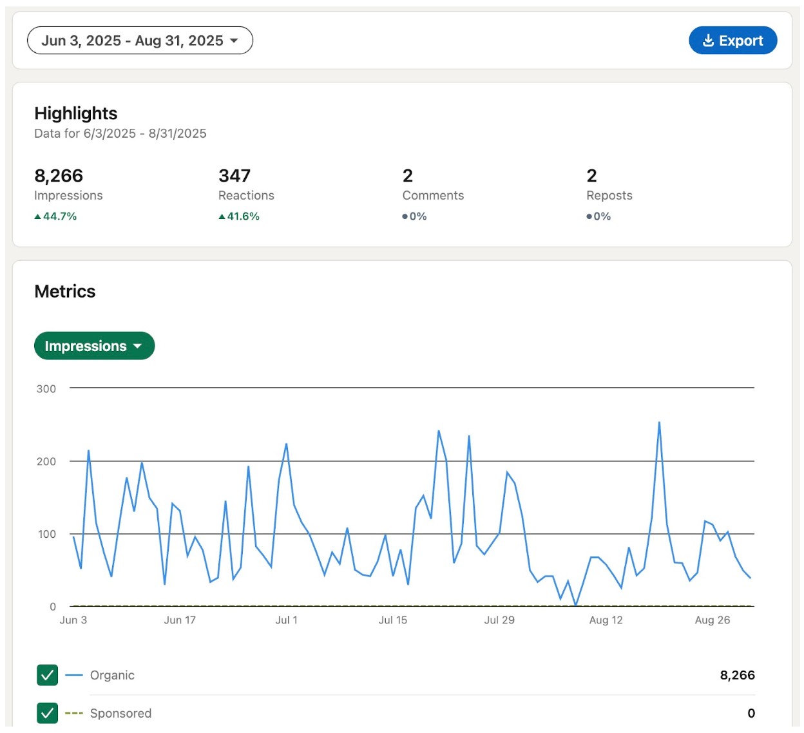
Task: Click the Jul 15 axis label
Action: pyautogui.click(x=392, y=620)
